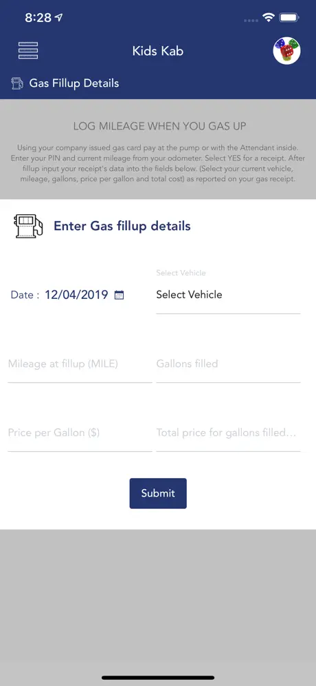This screenshot has width=316, height=686.
Task: Tap the dice profile avatar
Action: coord(286,51)
